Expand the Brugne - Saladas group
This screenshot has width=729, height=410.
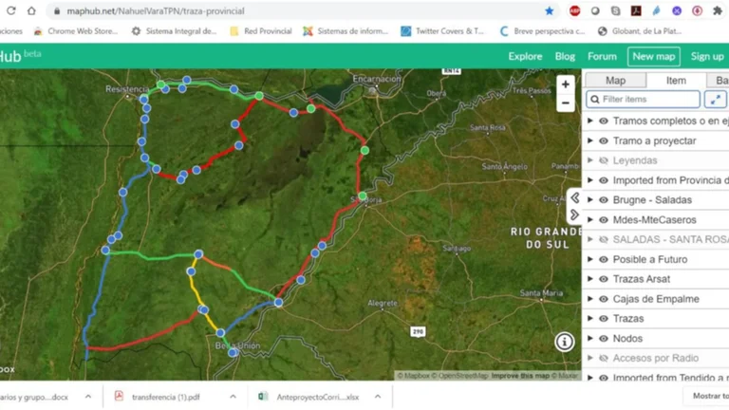590,200
